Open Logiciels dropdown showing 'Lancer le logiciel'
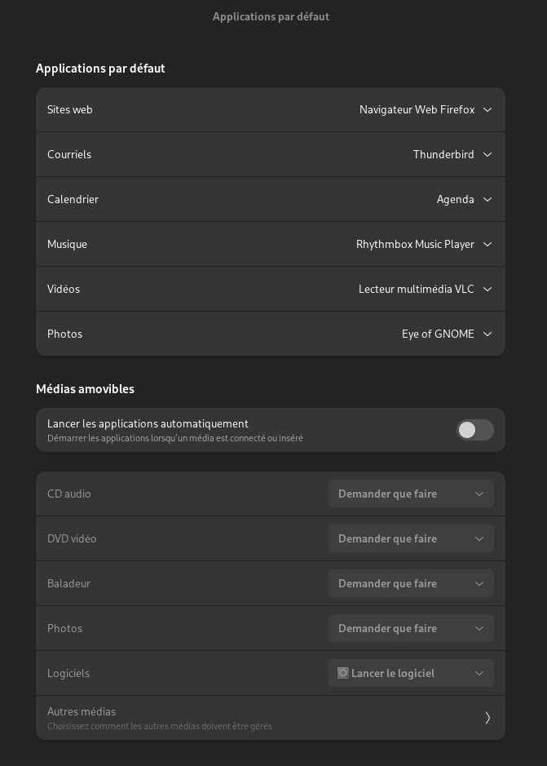This screenshot has height=766, width=547. click(x=411, y=673)
